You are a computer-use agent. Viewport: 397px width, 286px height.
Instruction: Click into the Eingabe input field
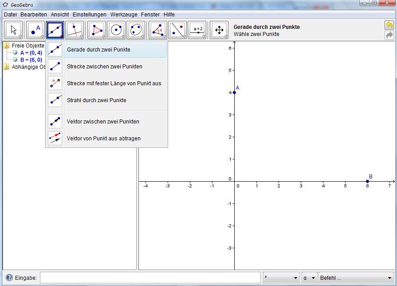coord(150,278)
